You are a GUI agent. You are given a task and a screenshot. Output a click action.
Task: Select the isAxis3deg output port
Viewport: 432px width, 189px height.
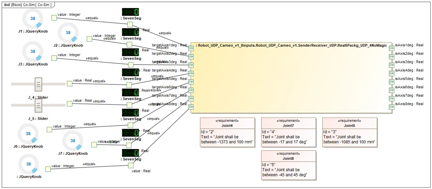(x=391, y=65)
